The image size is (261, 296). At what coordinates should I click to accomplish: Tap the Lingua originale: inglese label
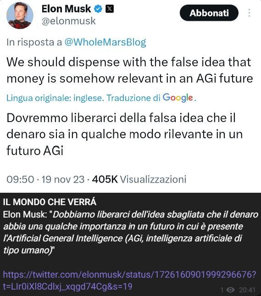tap(55, 98)
